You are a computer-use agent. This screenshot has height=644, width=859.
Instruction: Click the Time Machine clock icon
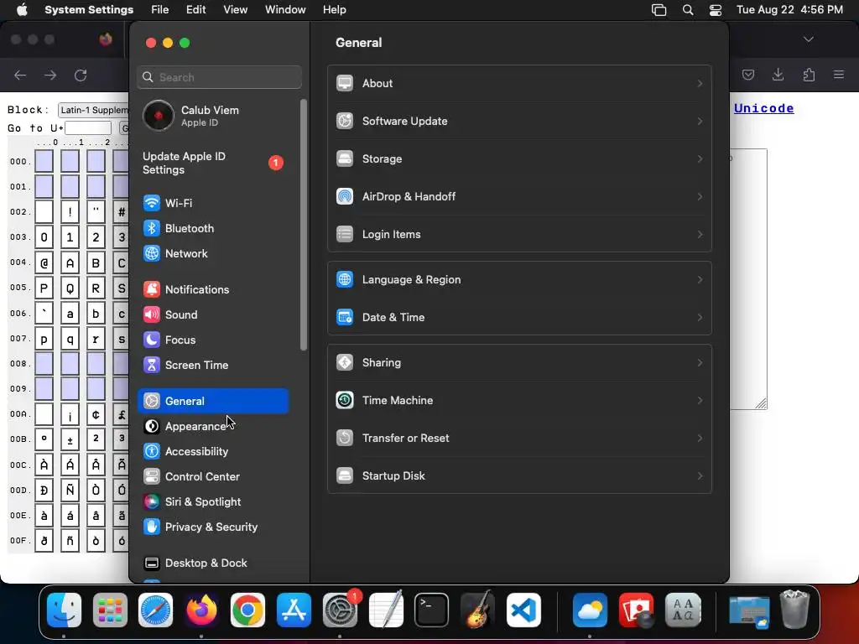345,401
